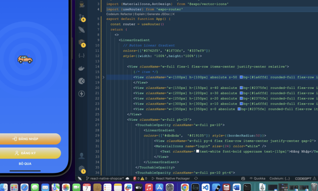Click 'MaterialIcons' tag on line 31

pos(169,146)
